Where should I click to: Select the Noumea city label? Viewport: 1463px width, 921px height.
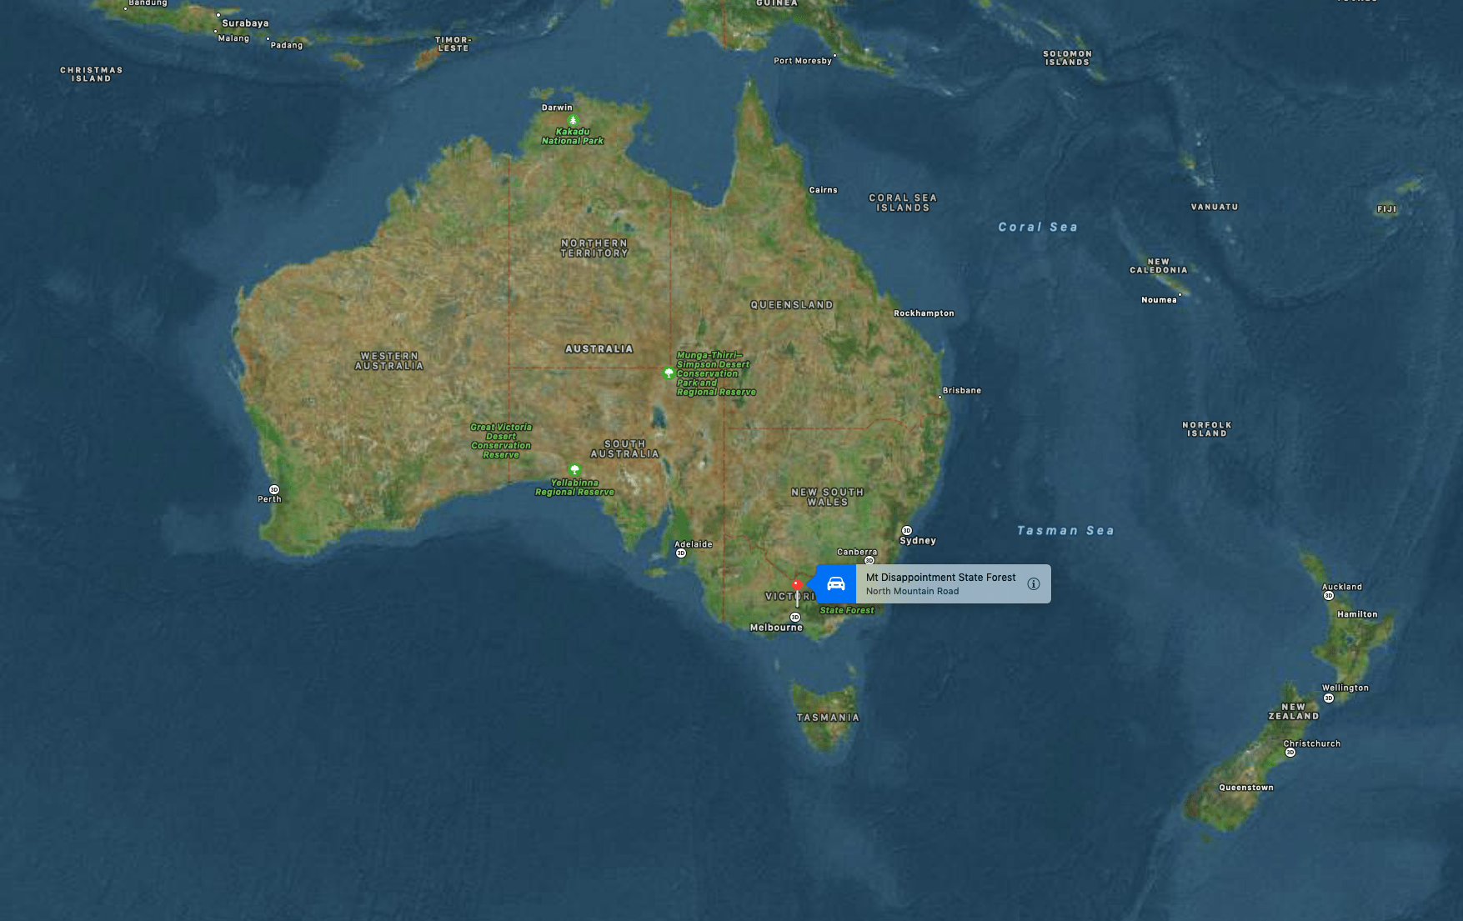pyautogui.click(x=1159, y=300)
